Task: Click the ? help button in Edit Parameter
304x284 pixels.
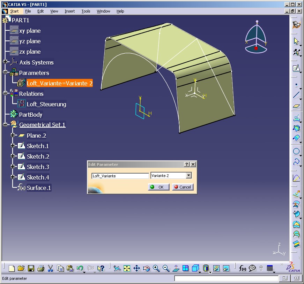Action: tap(186, 164)
